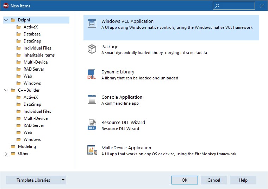Select Web under C++Builder
The width and height of the screenshot is (268, 189).
tap(28, 132)
